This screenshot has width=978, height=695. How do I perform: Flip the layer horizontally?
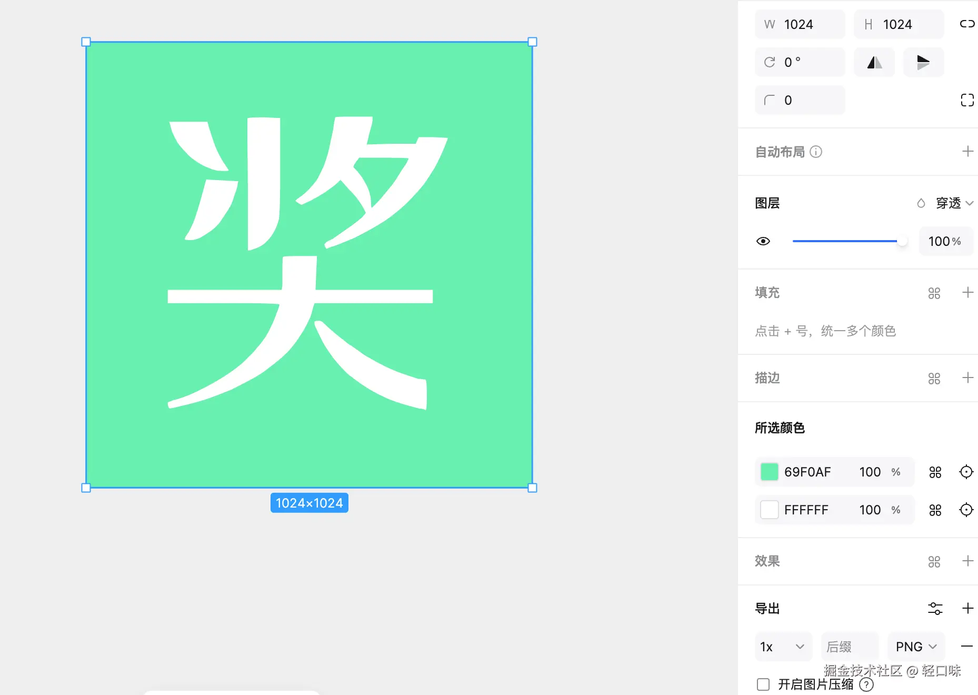pyautogui.click(x=874, y=62)
